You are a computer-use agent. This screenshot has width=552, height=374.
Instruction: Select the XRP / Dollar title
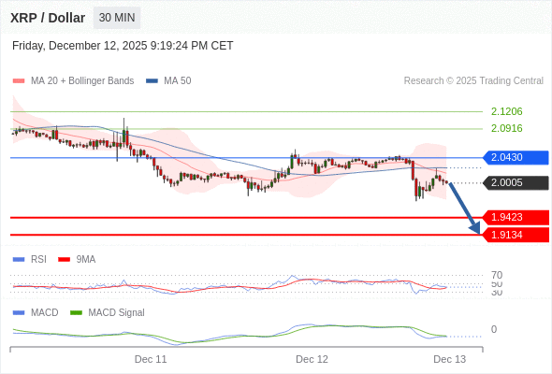point(48,18)
